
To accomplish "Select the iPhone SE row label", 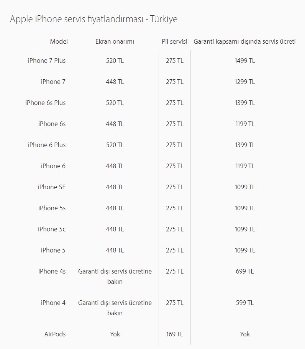I will 52,187.
